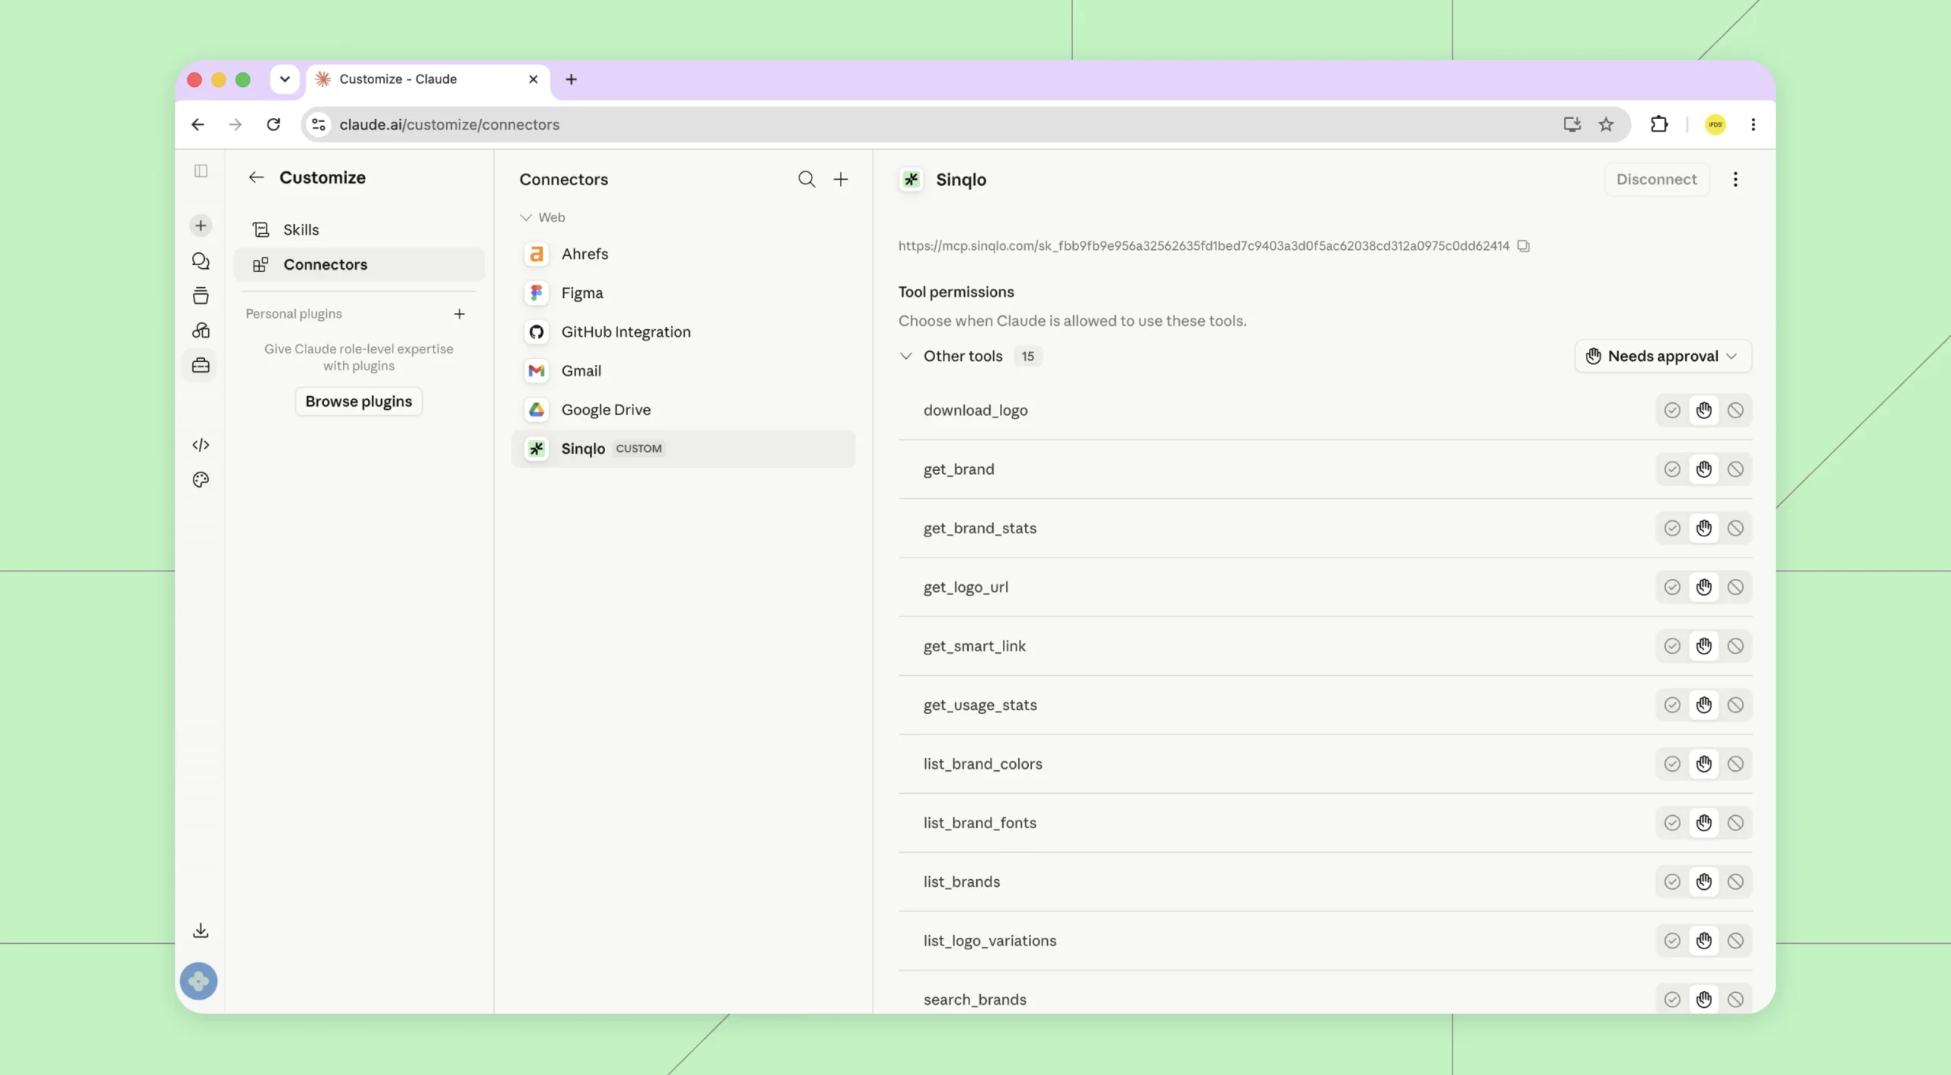The height and width of the screenshot is (1075, 1951).
Task: Open Sinqlo more options menu
Action: click(1735, 180)
